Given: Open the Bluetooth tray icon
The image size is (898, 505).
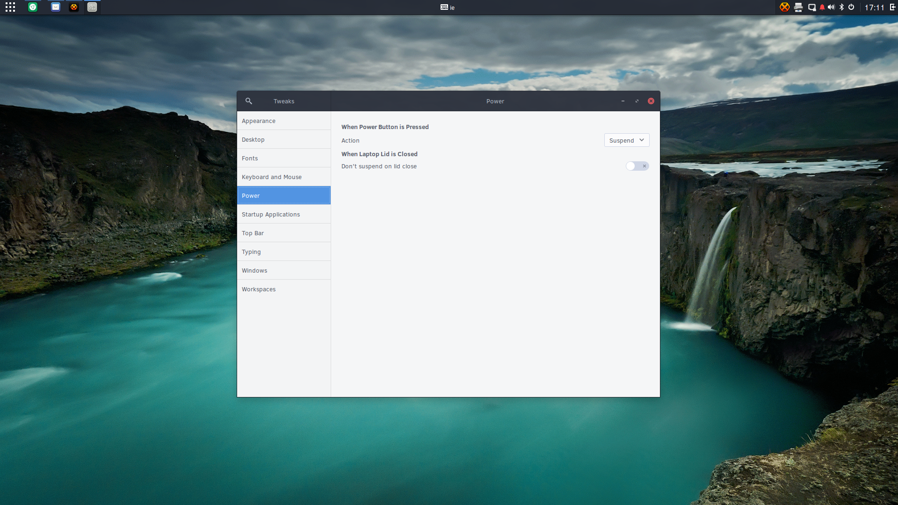Looking at the screenshot, I should [x=841, y=7].
